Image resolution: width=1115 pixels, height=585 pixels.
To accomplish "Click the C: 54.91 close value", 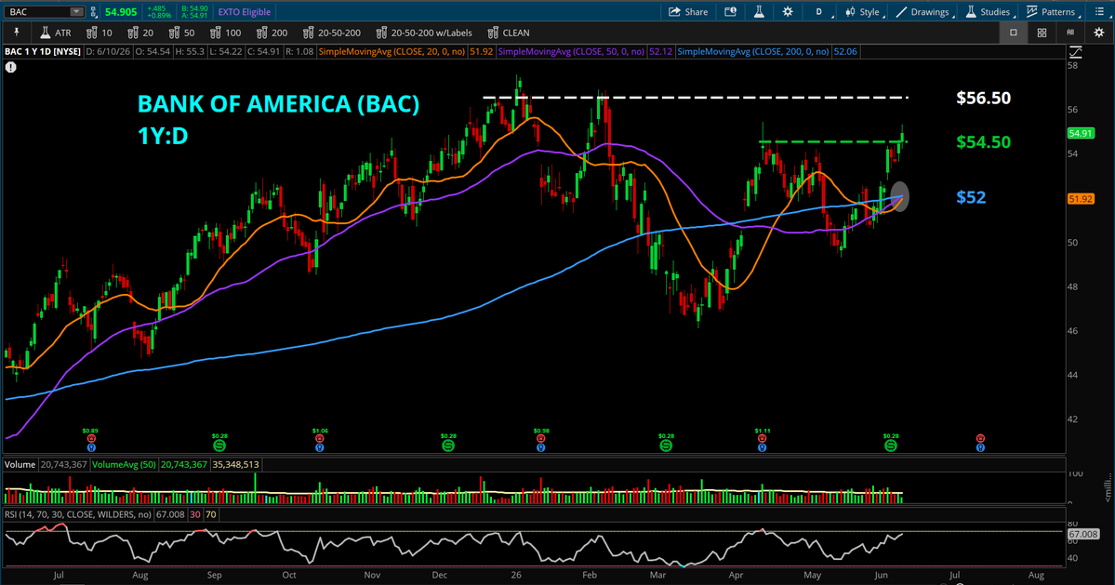I will click(264, 52).
